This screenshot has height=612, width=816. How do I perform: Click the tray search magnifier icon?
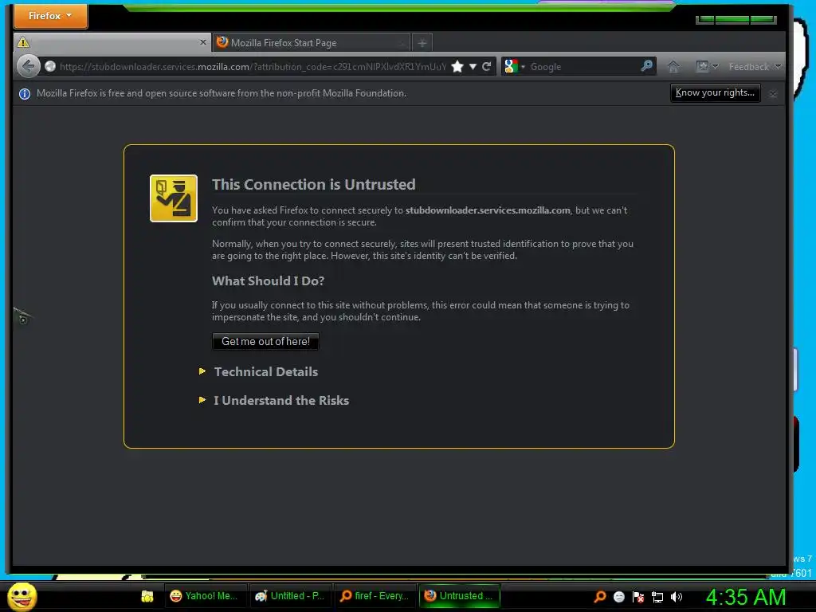[599, 596]
